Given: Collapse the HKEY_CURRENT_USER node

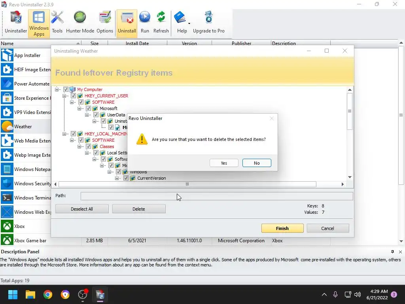Looking at the screenshot, I should coord(64,96).
